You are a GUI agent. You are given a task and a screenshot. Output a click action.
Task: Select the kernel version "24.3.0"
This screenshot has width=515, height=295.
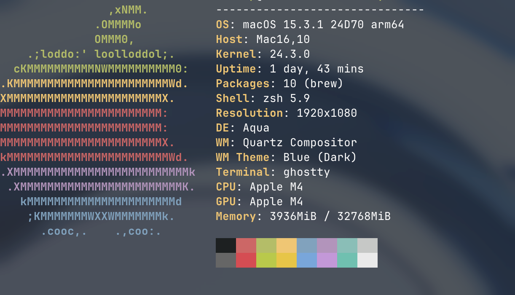290,54
